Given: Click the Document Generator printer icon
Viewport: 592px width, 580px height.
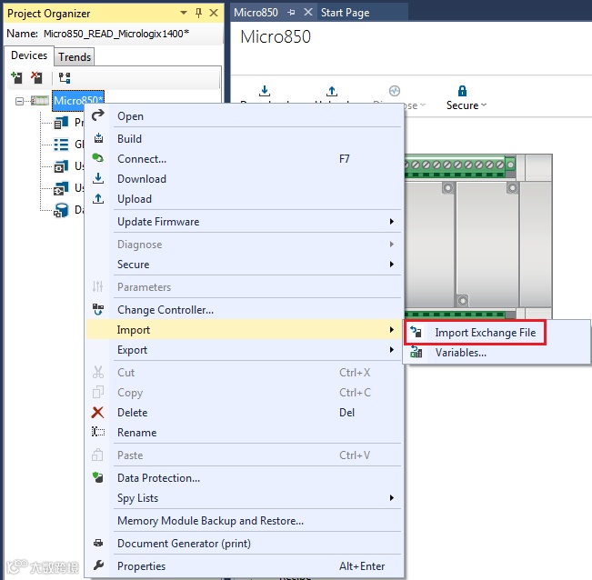Looking at the screenshot, I should coord(98,543).
